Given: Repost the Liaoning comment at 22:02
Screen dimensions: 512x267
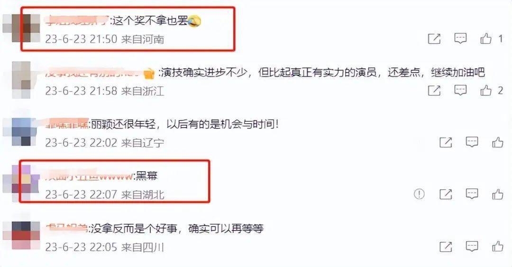Looking at the screenshot, I should click(x=446, y=142).
